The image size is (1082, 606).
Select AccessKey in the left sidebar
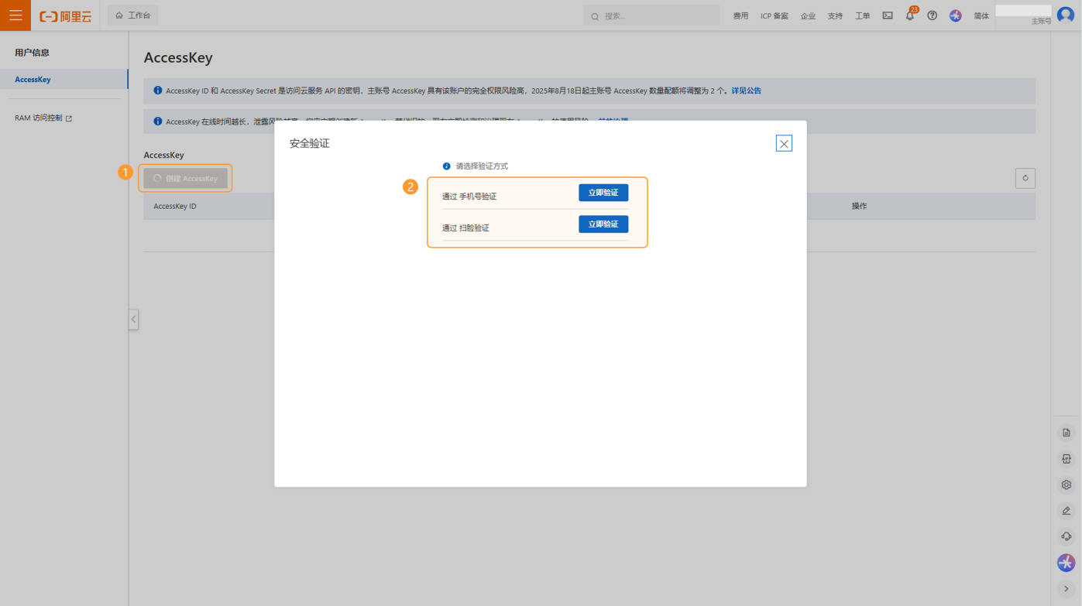click(x=33, y=79)
